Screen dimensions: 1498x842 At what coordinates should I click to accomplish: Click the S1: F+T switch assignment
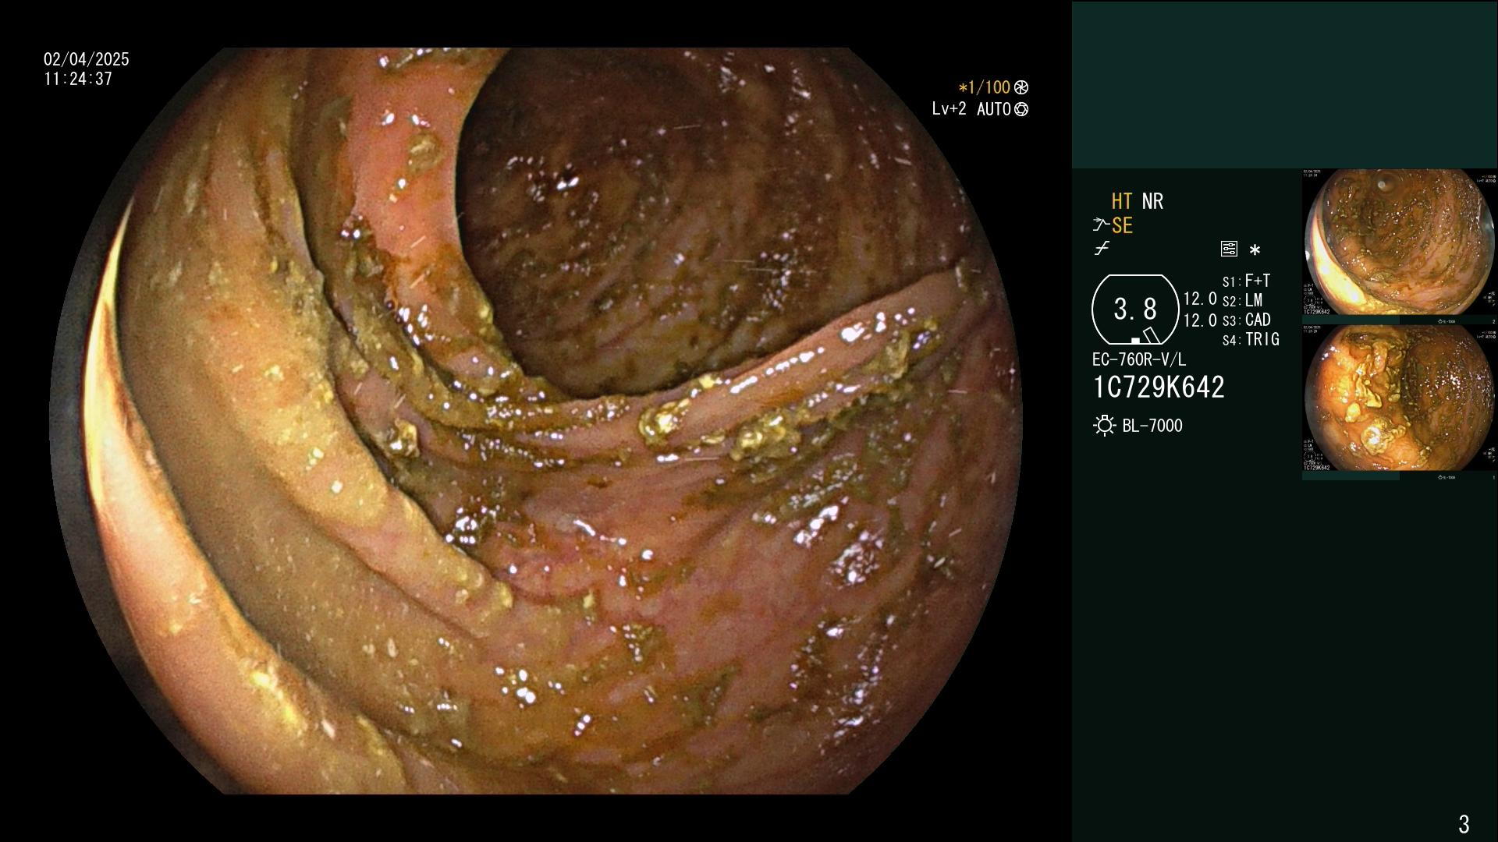pyautogui.click(x=1247, y=281)
